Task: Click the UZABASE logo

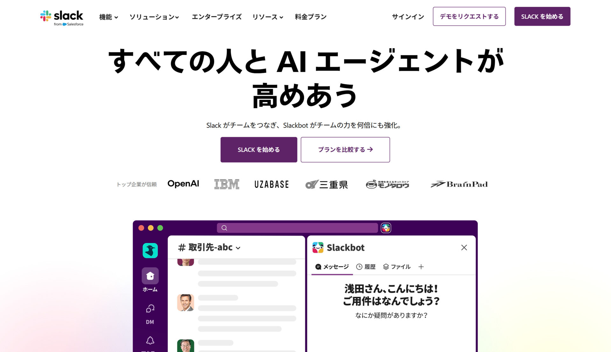Action: click(x=271, y=184)
